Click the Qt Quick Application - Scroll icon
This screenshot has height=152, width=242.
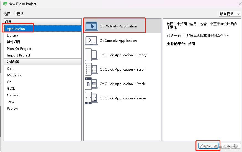coord(91,69)
